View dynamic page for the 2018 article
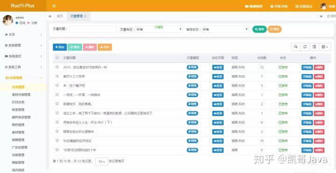336x173 pixels. [218, 68]
